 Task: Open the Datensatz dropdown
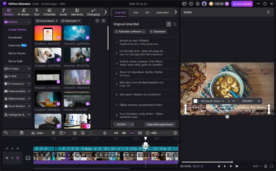point(70,21)
